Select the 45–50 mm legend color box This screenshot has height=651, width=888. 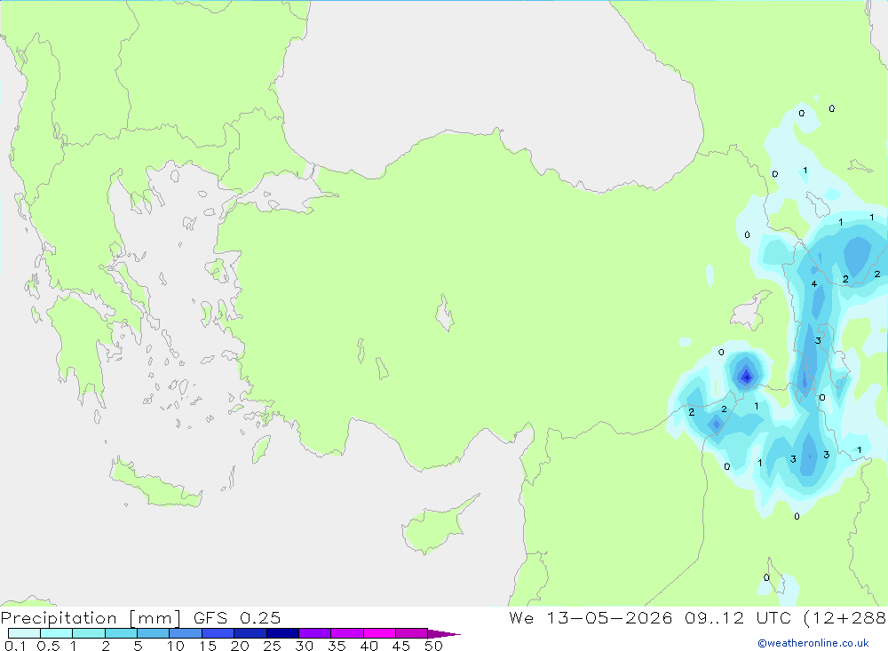pyautogui.click(x=412, y=633)
